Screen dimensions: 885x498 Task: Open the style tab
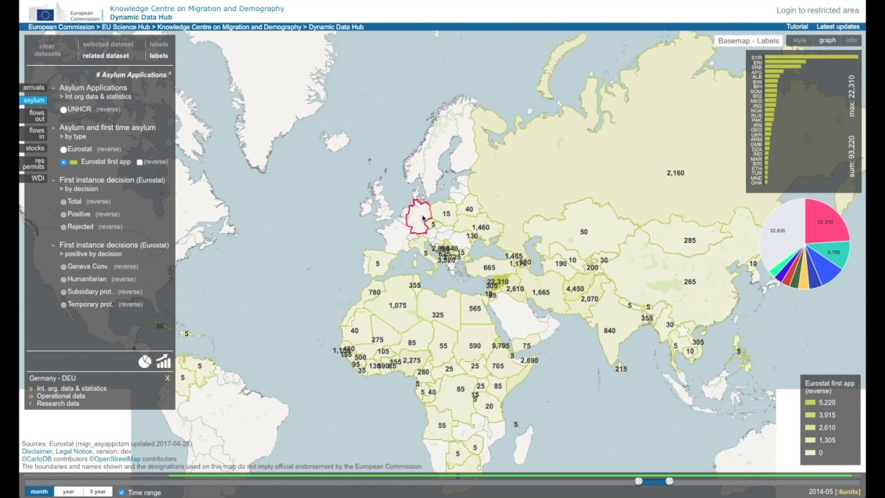point(799,41)
